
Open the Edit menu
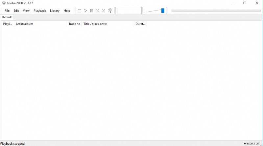pyautogui.click(x=16, y=11)
